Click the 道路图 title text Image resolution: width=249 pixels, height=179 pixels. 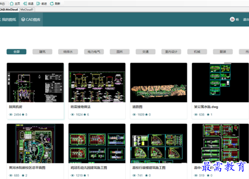tap(137, 107)
